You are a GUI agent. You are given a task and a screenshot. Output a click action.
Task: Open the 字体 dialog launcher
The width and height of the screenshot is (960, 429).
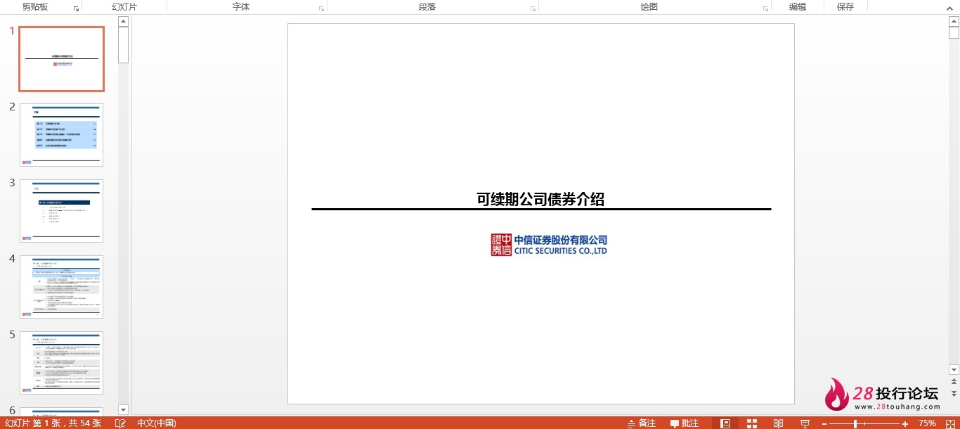321,9
